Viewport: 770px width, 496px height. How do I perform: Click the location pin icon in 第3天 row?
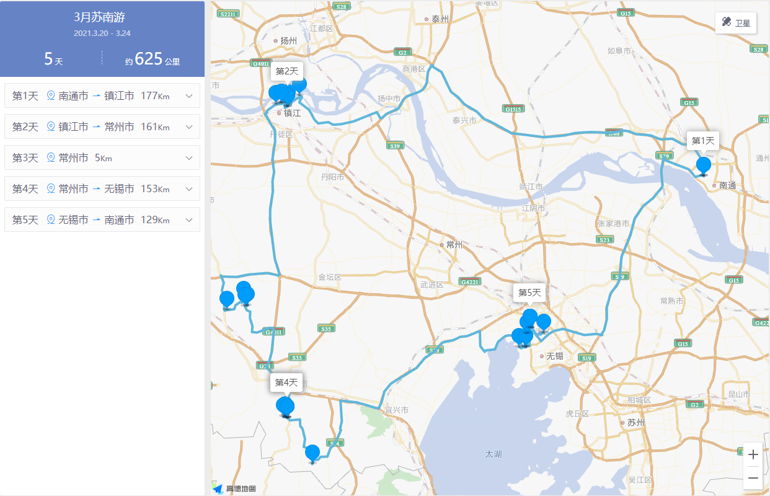(51, 158)
